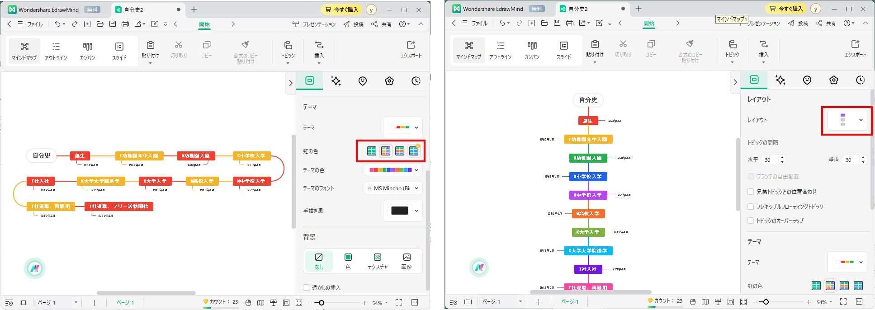Open the レイアウト dropdown in right window

tap(847, 120)
